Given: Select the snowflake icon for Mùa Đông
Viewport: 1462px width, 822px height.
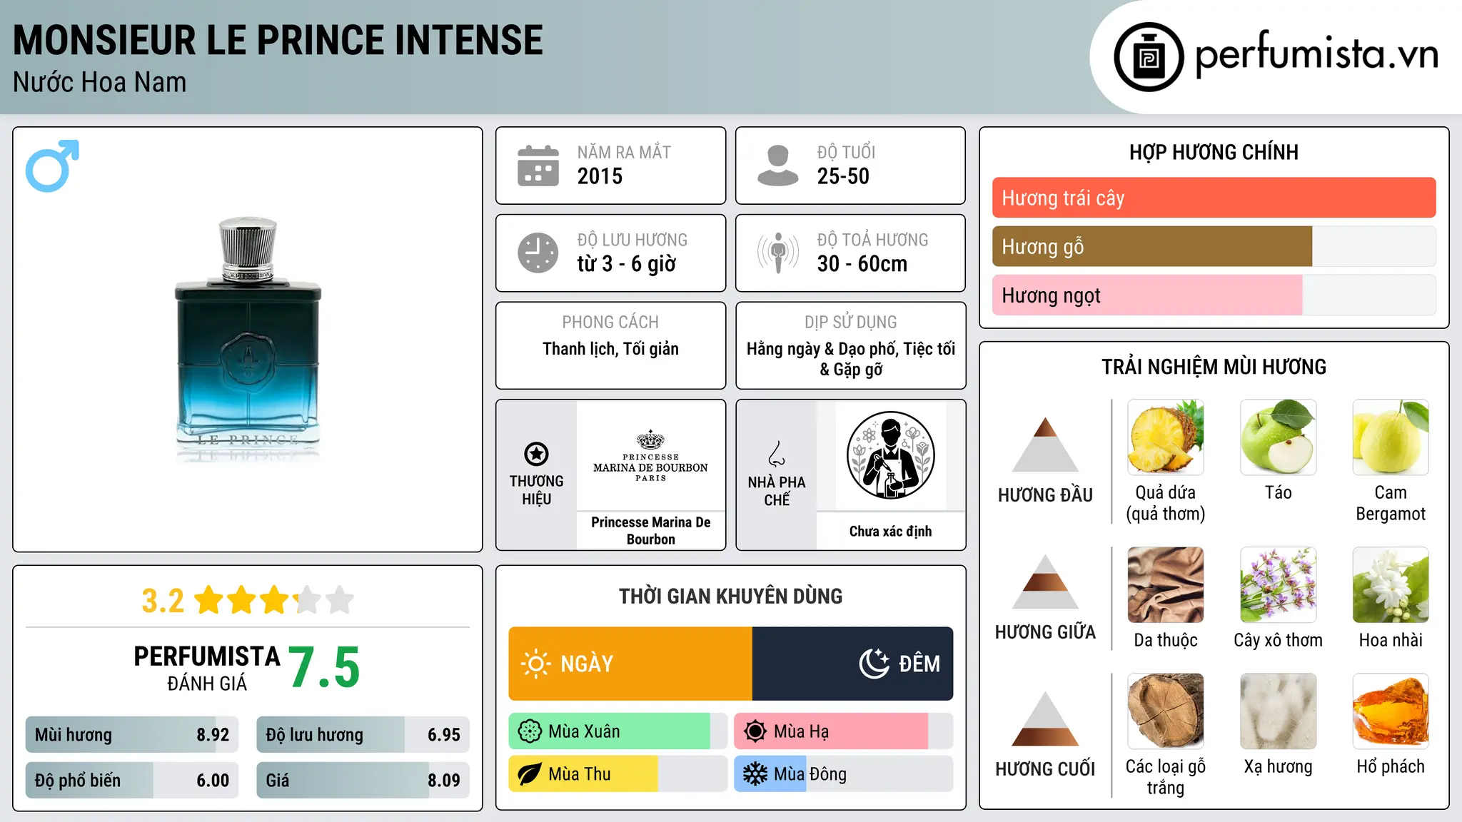Looking at the screenshot, I should pos(755,774).
